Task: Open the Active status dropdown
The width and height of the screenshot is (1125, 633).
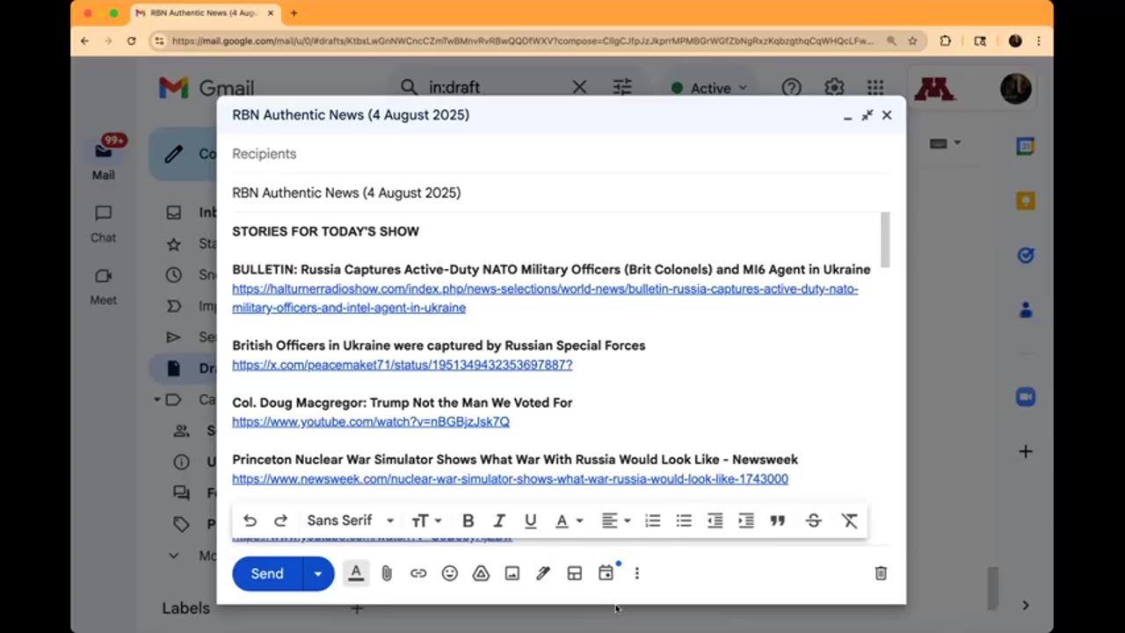Action: (709, 88)
